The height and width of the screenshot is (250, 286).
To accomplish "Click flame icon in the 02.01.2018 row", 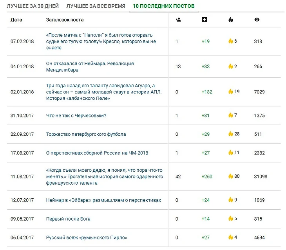I will [231, 92].
